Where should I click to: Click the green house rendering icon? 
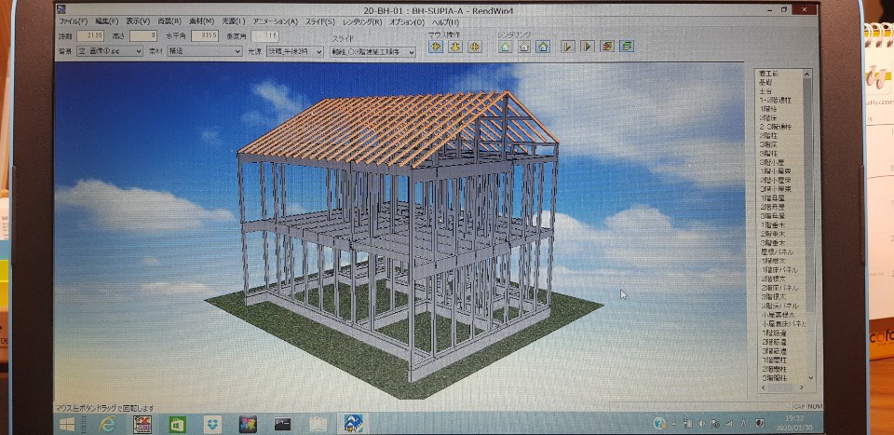point(505,47)
